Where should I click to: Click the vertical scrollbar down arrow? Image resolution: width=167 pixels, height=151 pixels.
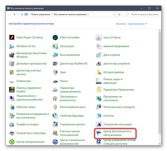[x=160, y=144]
